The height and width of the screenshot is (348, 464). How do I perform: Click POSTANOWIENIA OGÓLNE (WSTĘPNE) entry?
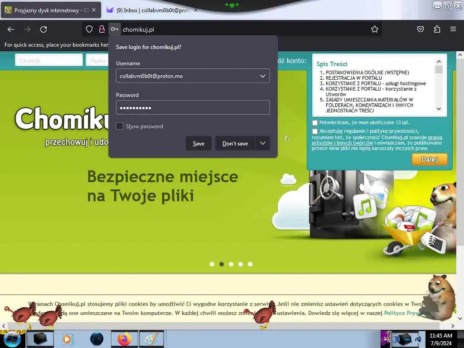click(367, 72)
